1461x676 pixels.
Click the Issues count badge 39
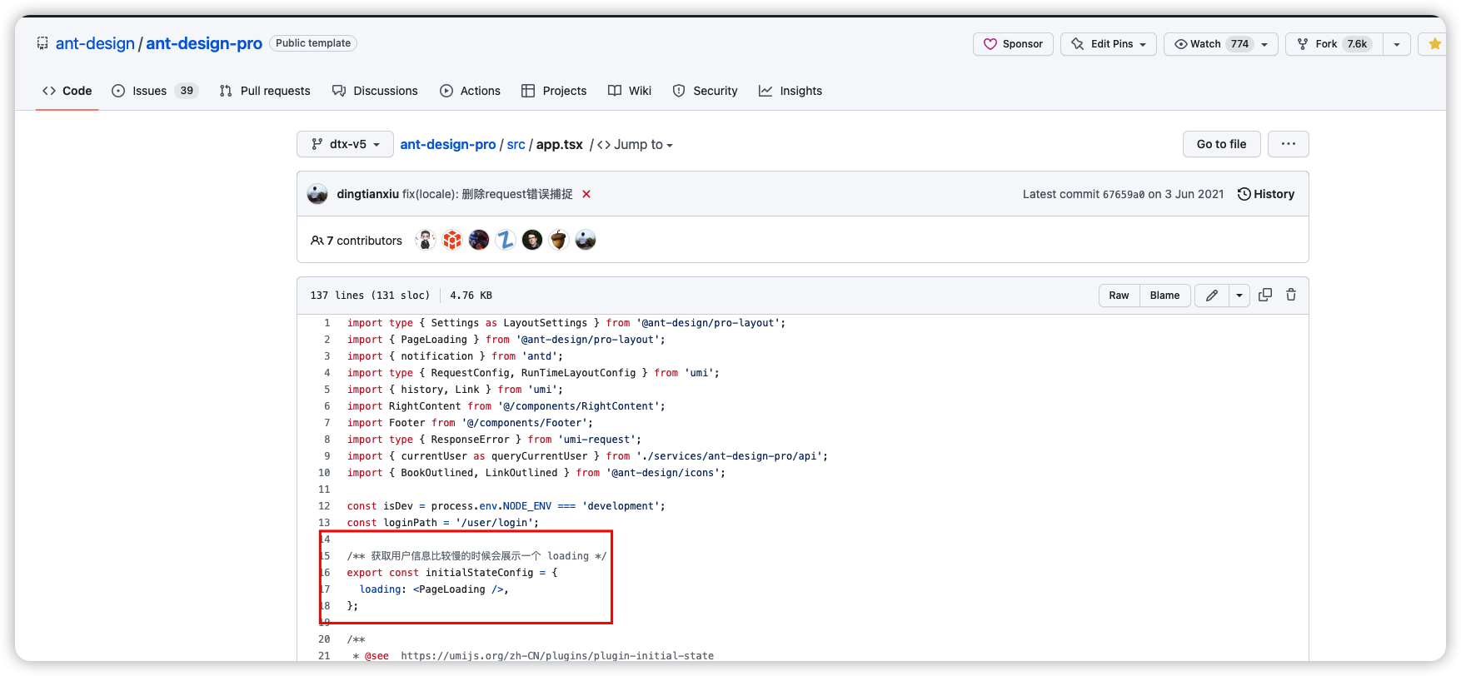click(x=187, y=91)
